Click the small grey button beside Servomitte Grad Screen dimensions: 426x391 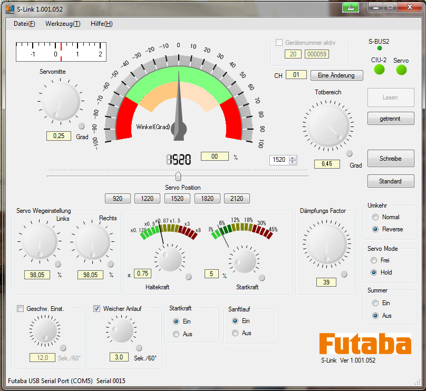[x=81, y=126]
